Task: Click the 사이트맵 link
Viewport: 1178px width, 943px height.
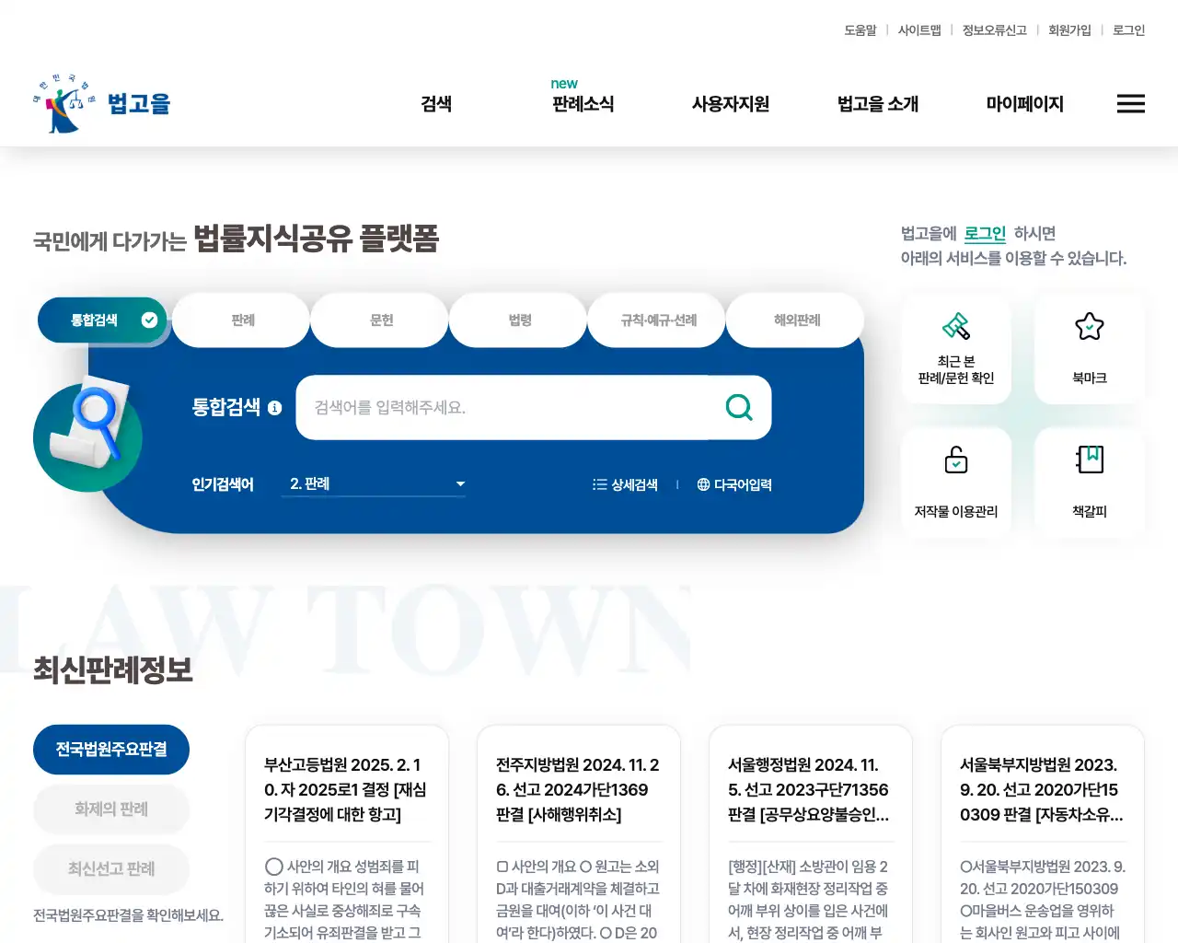Action: click(x=919, y=30)
